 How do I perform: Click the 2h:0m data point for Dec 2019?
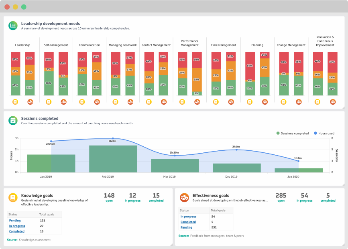[x=236, y=150]
